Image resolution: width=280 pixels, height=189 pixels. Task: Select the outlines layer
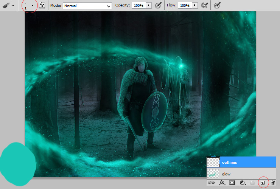pyautogui.click(x=241, y=162)
